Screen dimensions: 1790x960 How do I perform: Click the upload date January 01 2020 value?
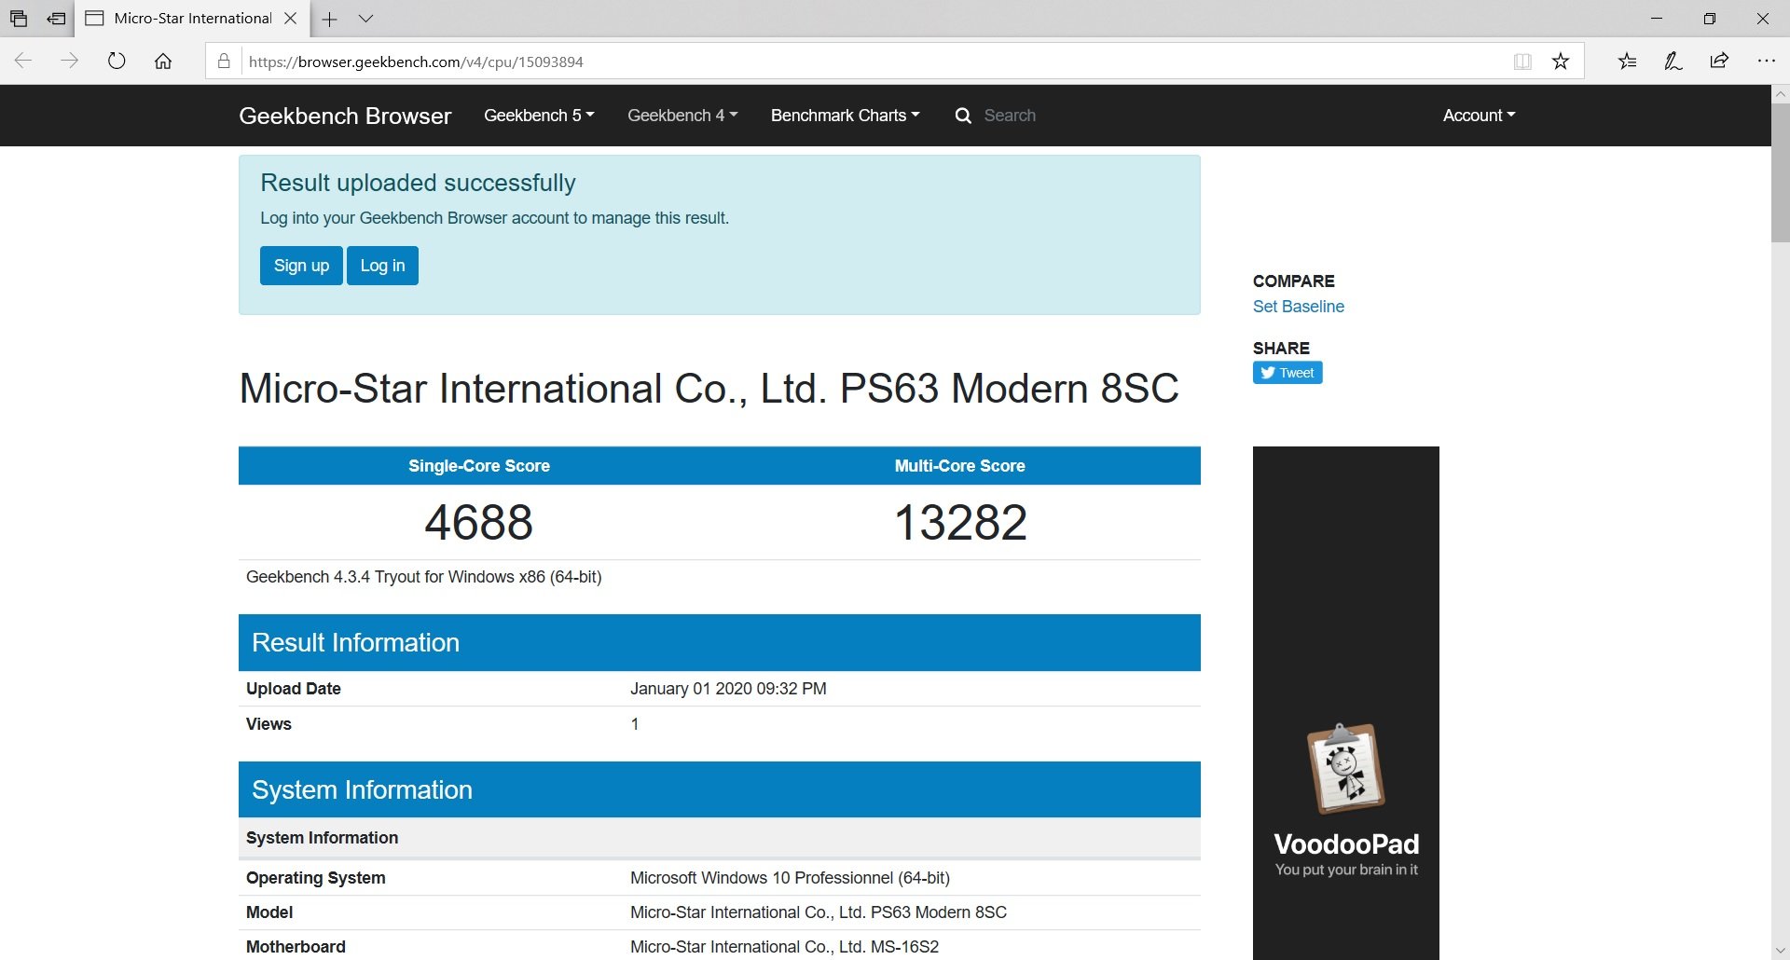[x=728, y=689]
